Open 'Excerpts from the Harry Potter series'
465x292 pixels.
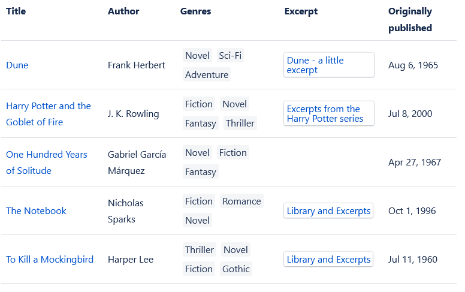(328, 114)
